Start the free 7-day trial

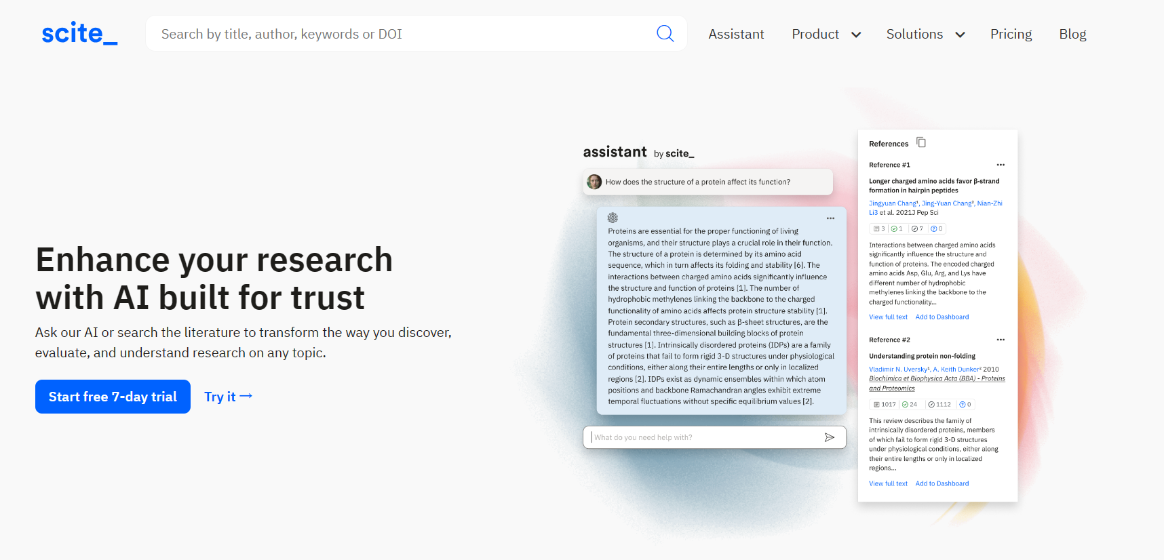tap(113, 397)
